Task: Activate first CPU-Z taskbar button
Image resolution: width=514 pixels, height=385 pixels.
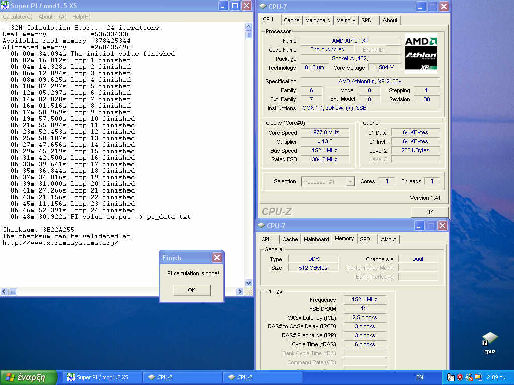Action: pyautogui.click(x=182, y=377)
